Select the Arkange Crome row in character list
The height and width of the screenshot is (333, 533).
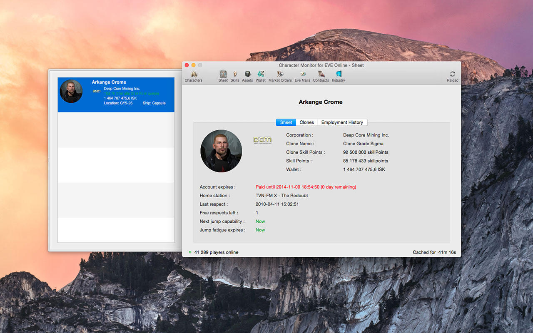[x=116, y=94]
